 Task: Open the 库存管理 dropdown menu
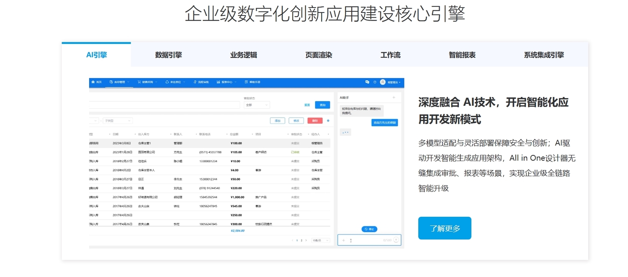119,82
